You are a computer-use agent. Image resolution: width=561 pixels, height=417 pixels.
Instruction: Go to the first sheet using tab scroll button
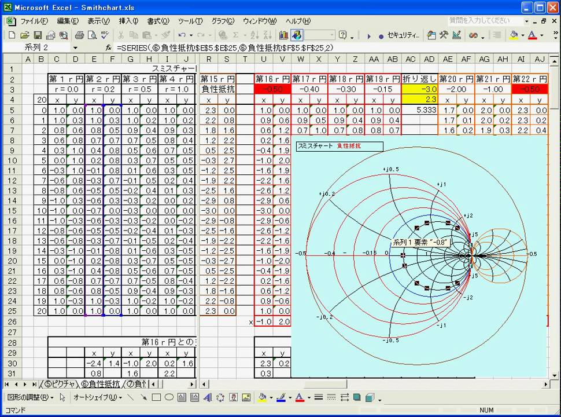click(7, 384)
